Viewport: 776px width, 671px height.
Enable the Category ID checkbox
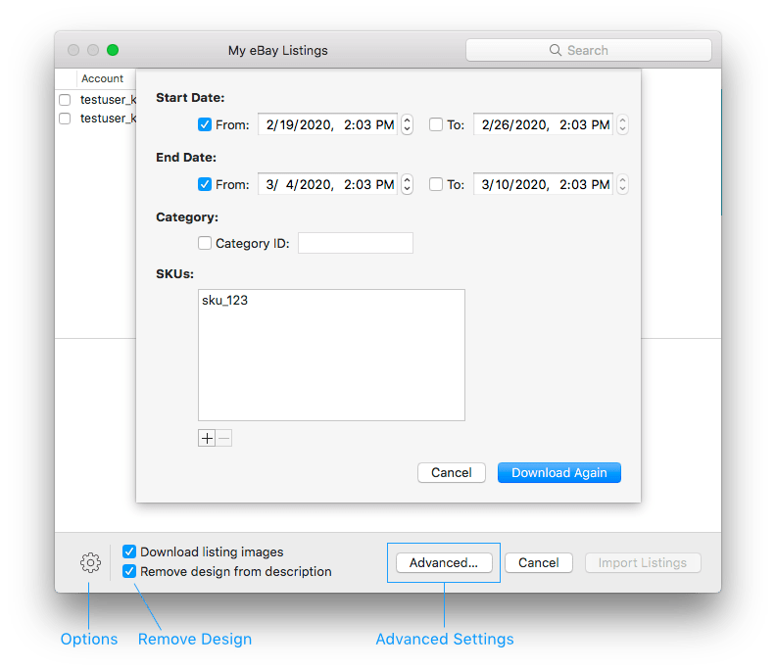[205, 243]
